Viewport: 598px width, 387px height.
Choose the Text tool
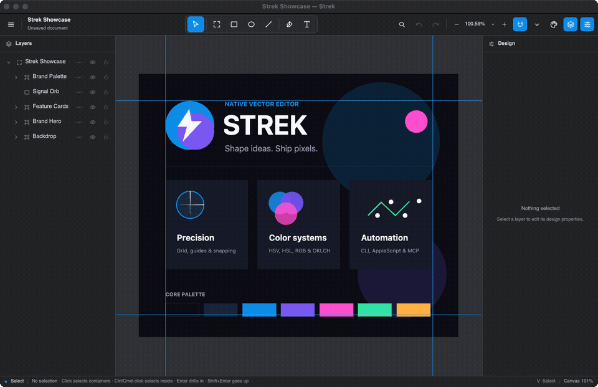[x=306, y=24]
